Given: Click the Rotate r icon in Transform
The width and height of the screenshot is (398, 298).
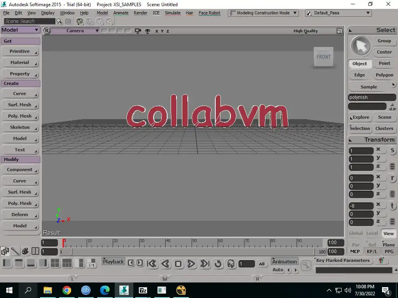Looking at the screenshot, I should 393,178.
